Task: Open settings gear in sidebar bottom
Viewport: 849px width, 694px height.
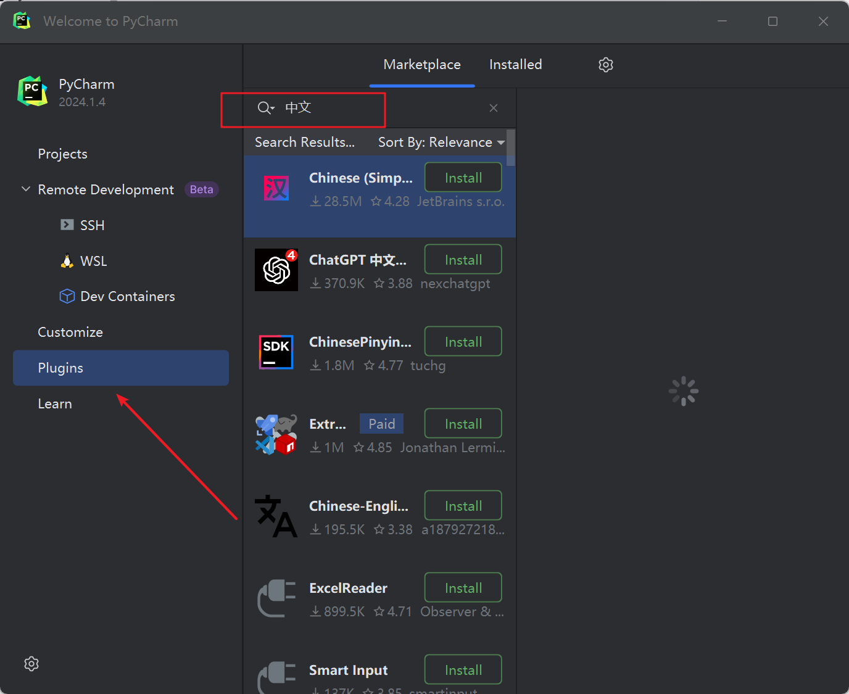Action: point(31,664)
